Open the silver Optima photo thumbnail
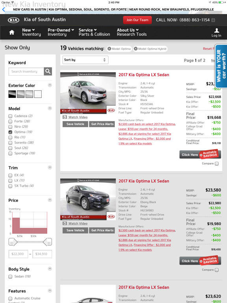Screen dimensions: 227x303 pyautogui.click(x=88, y=93)
